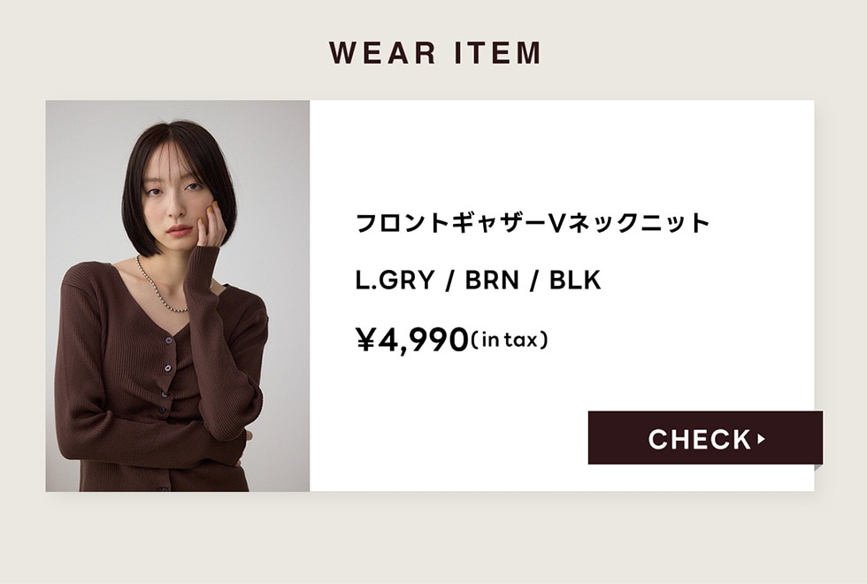Screen dimensions: 867x584
Task: Select the BLK color option text
Action: pos(574,280)
